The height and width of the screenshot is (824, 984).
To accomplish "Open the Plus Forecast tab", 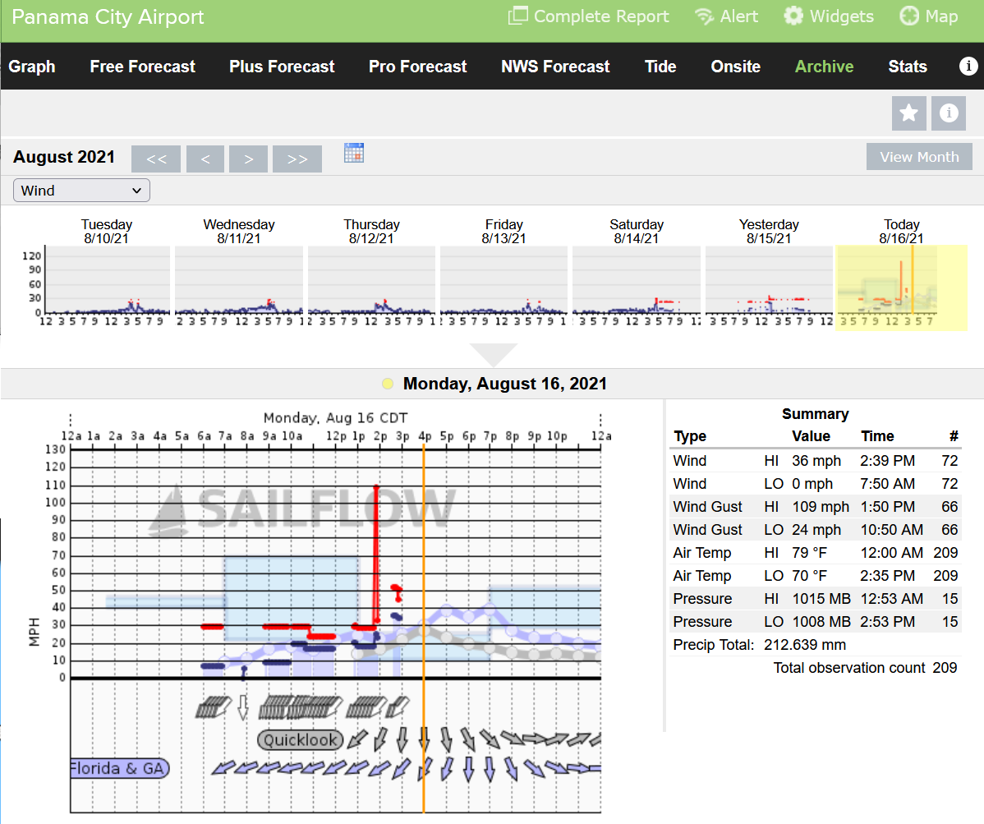I will click(282, 67).
